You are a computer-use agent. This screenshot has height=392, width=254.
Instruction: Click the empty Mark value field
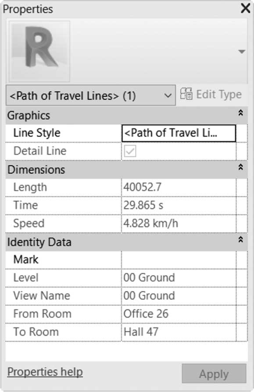179,260
